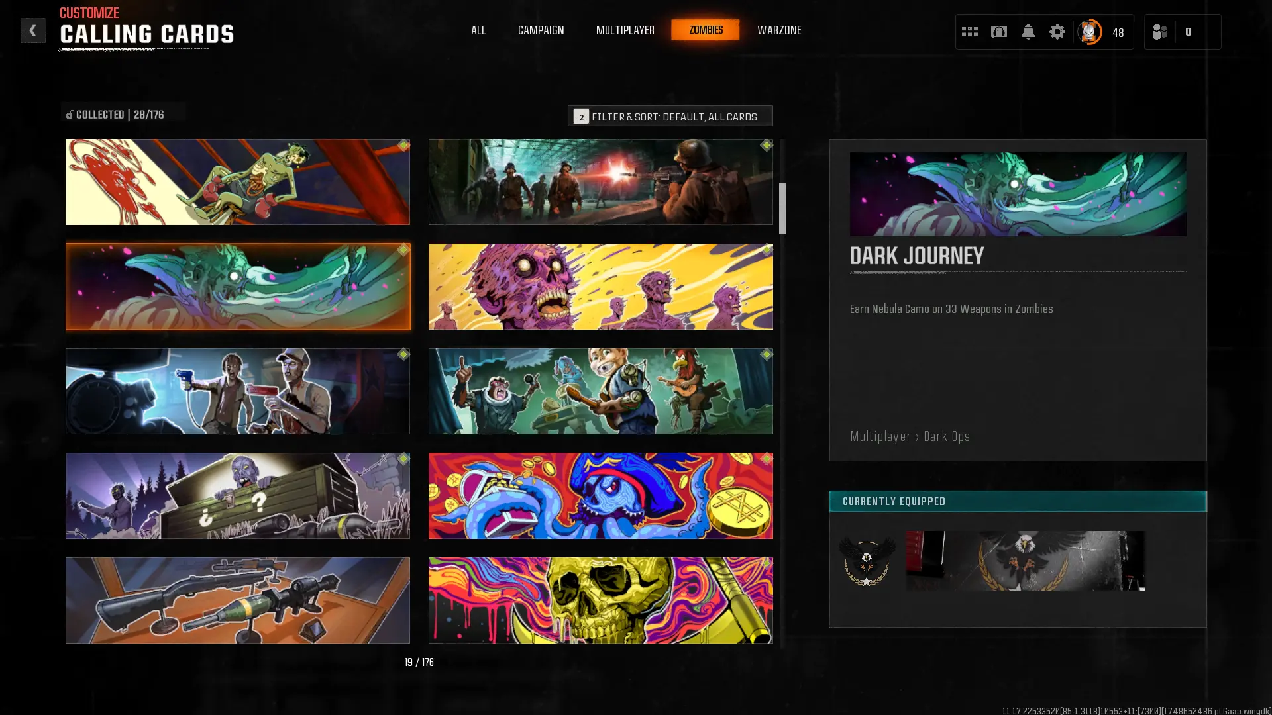Open the friends social icon
The image size is (1272, 715).
click(x=1160, y=32)
